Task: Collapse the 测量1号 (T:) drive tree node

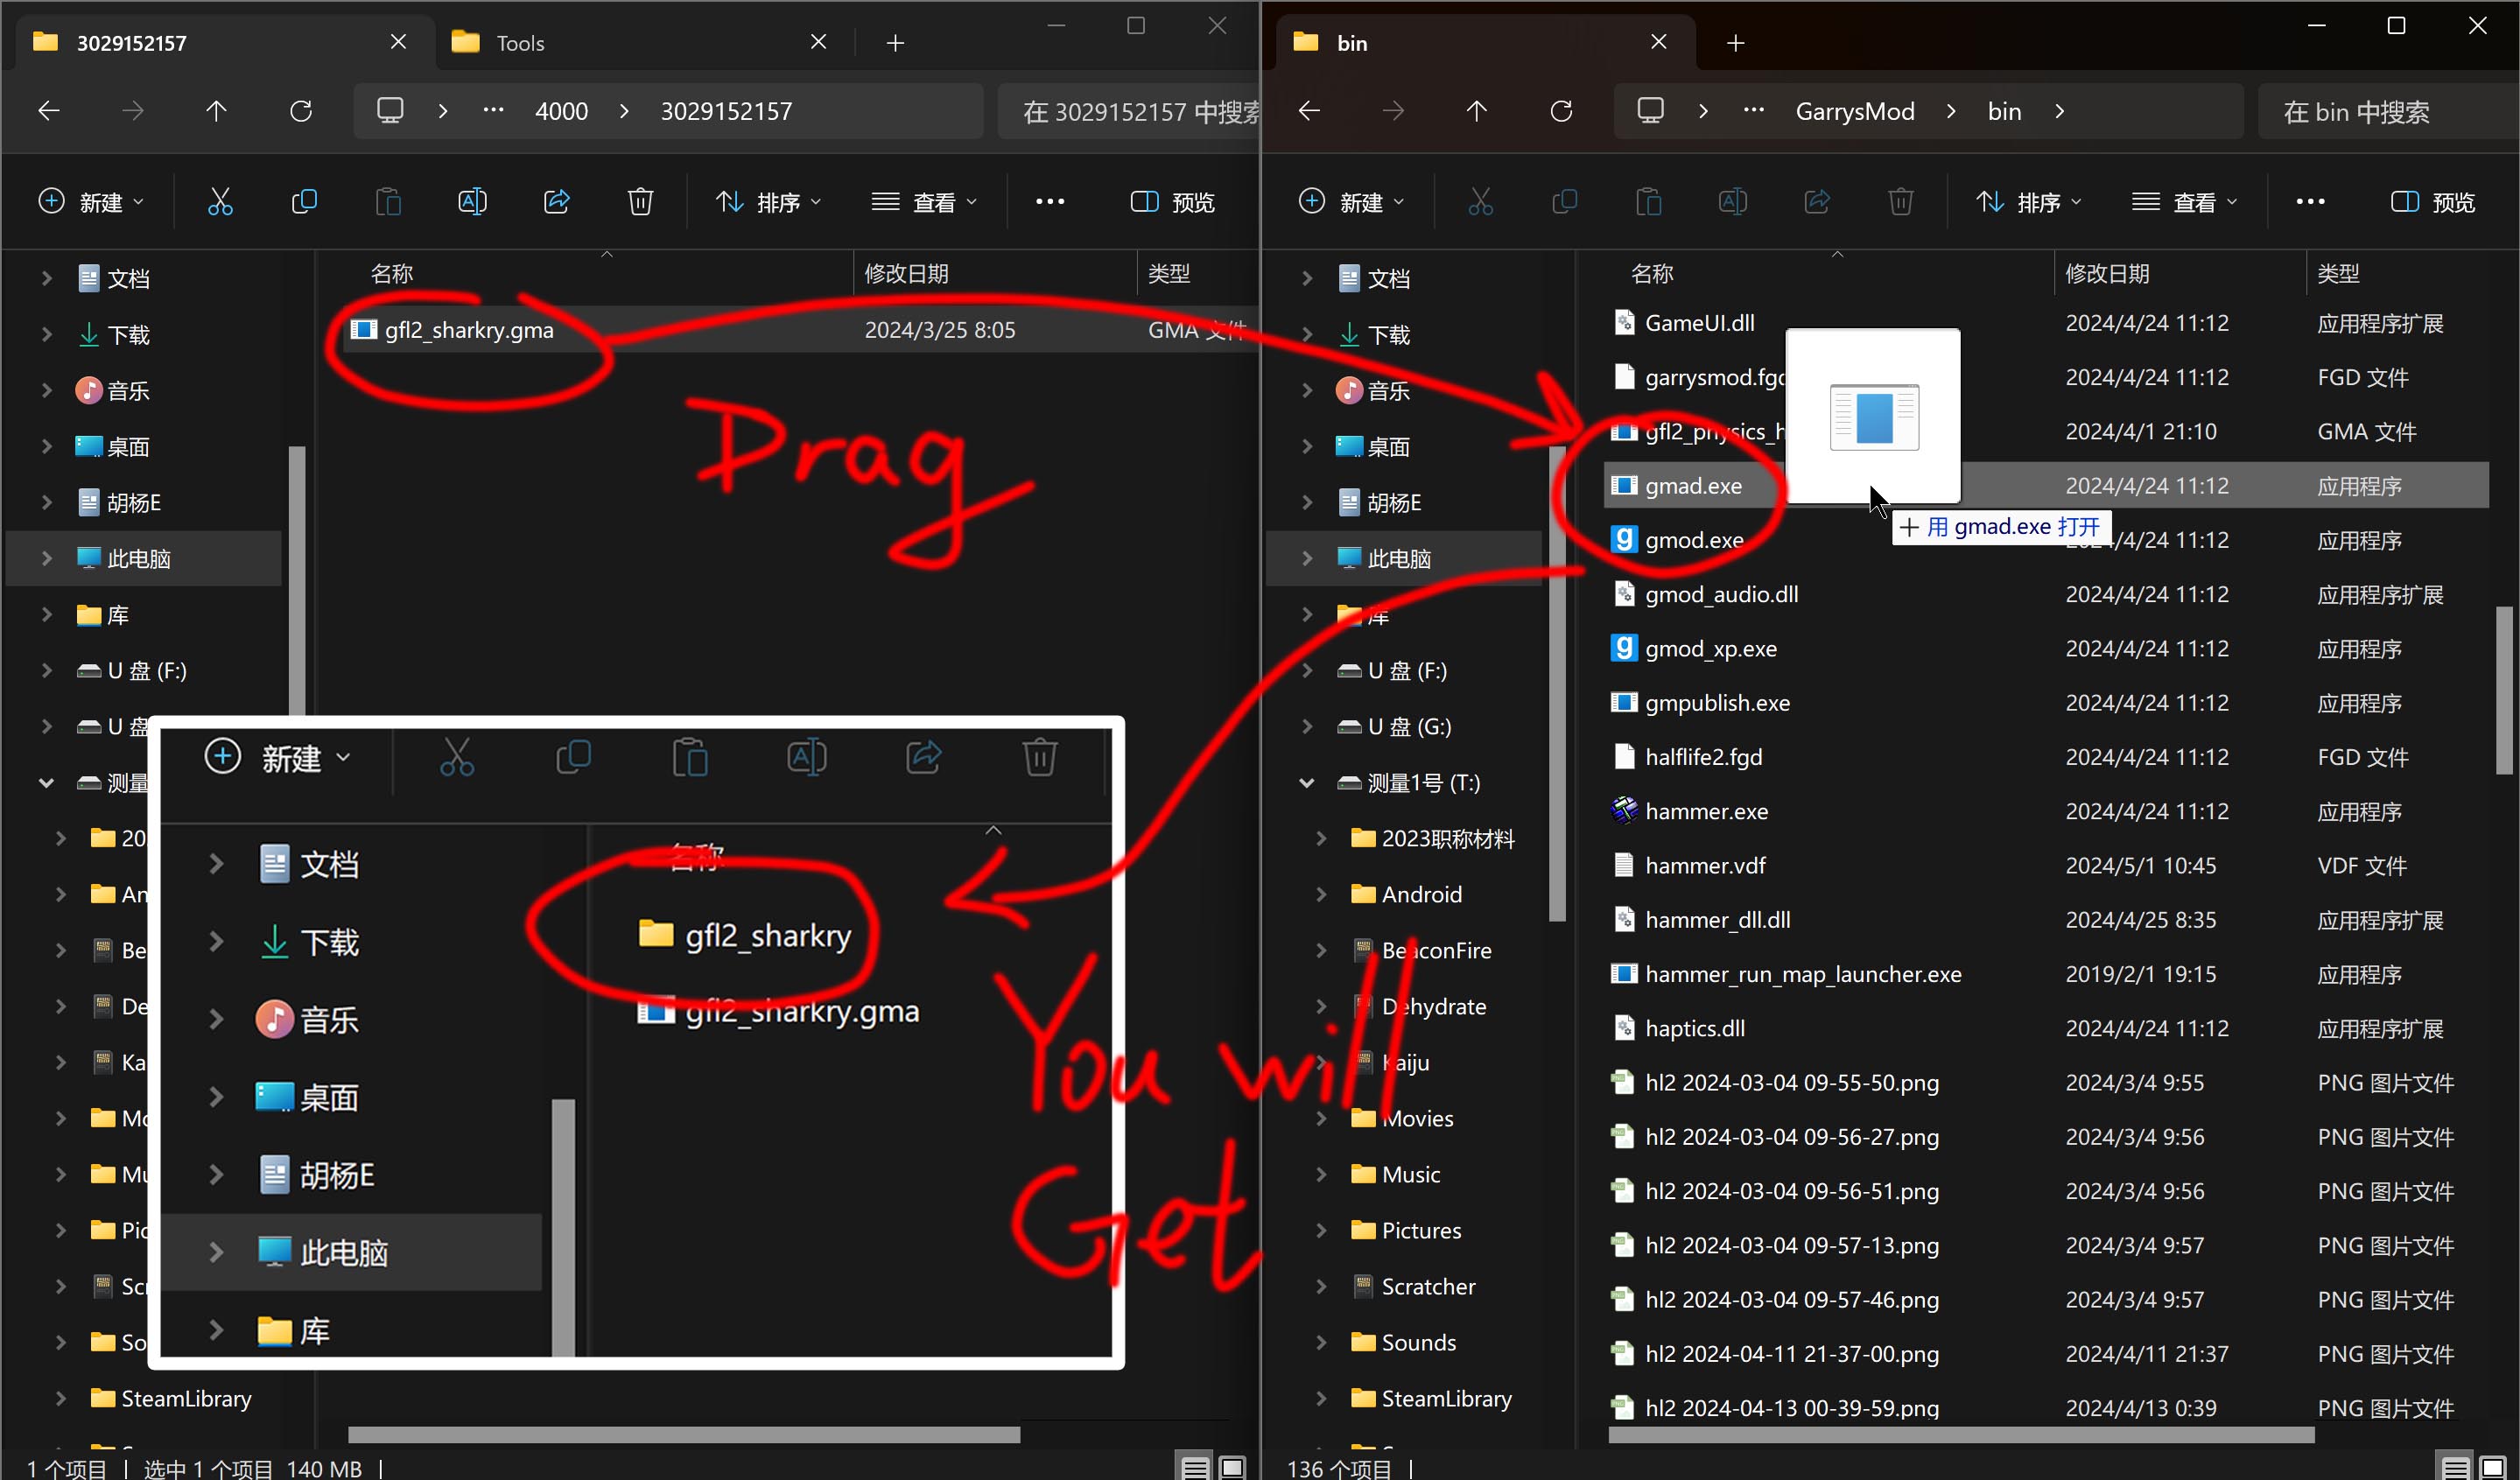Action: tap(1306, 783)
